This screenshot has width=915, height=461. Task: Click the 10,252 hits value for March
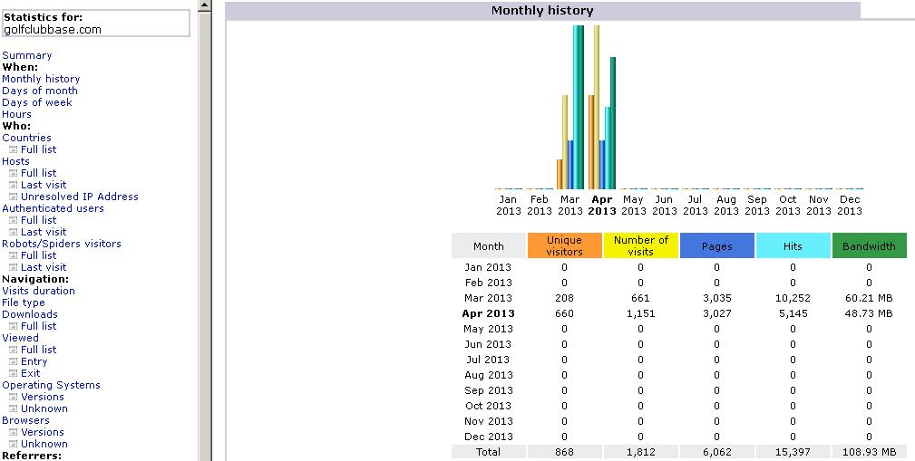(x=793, y=298)
